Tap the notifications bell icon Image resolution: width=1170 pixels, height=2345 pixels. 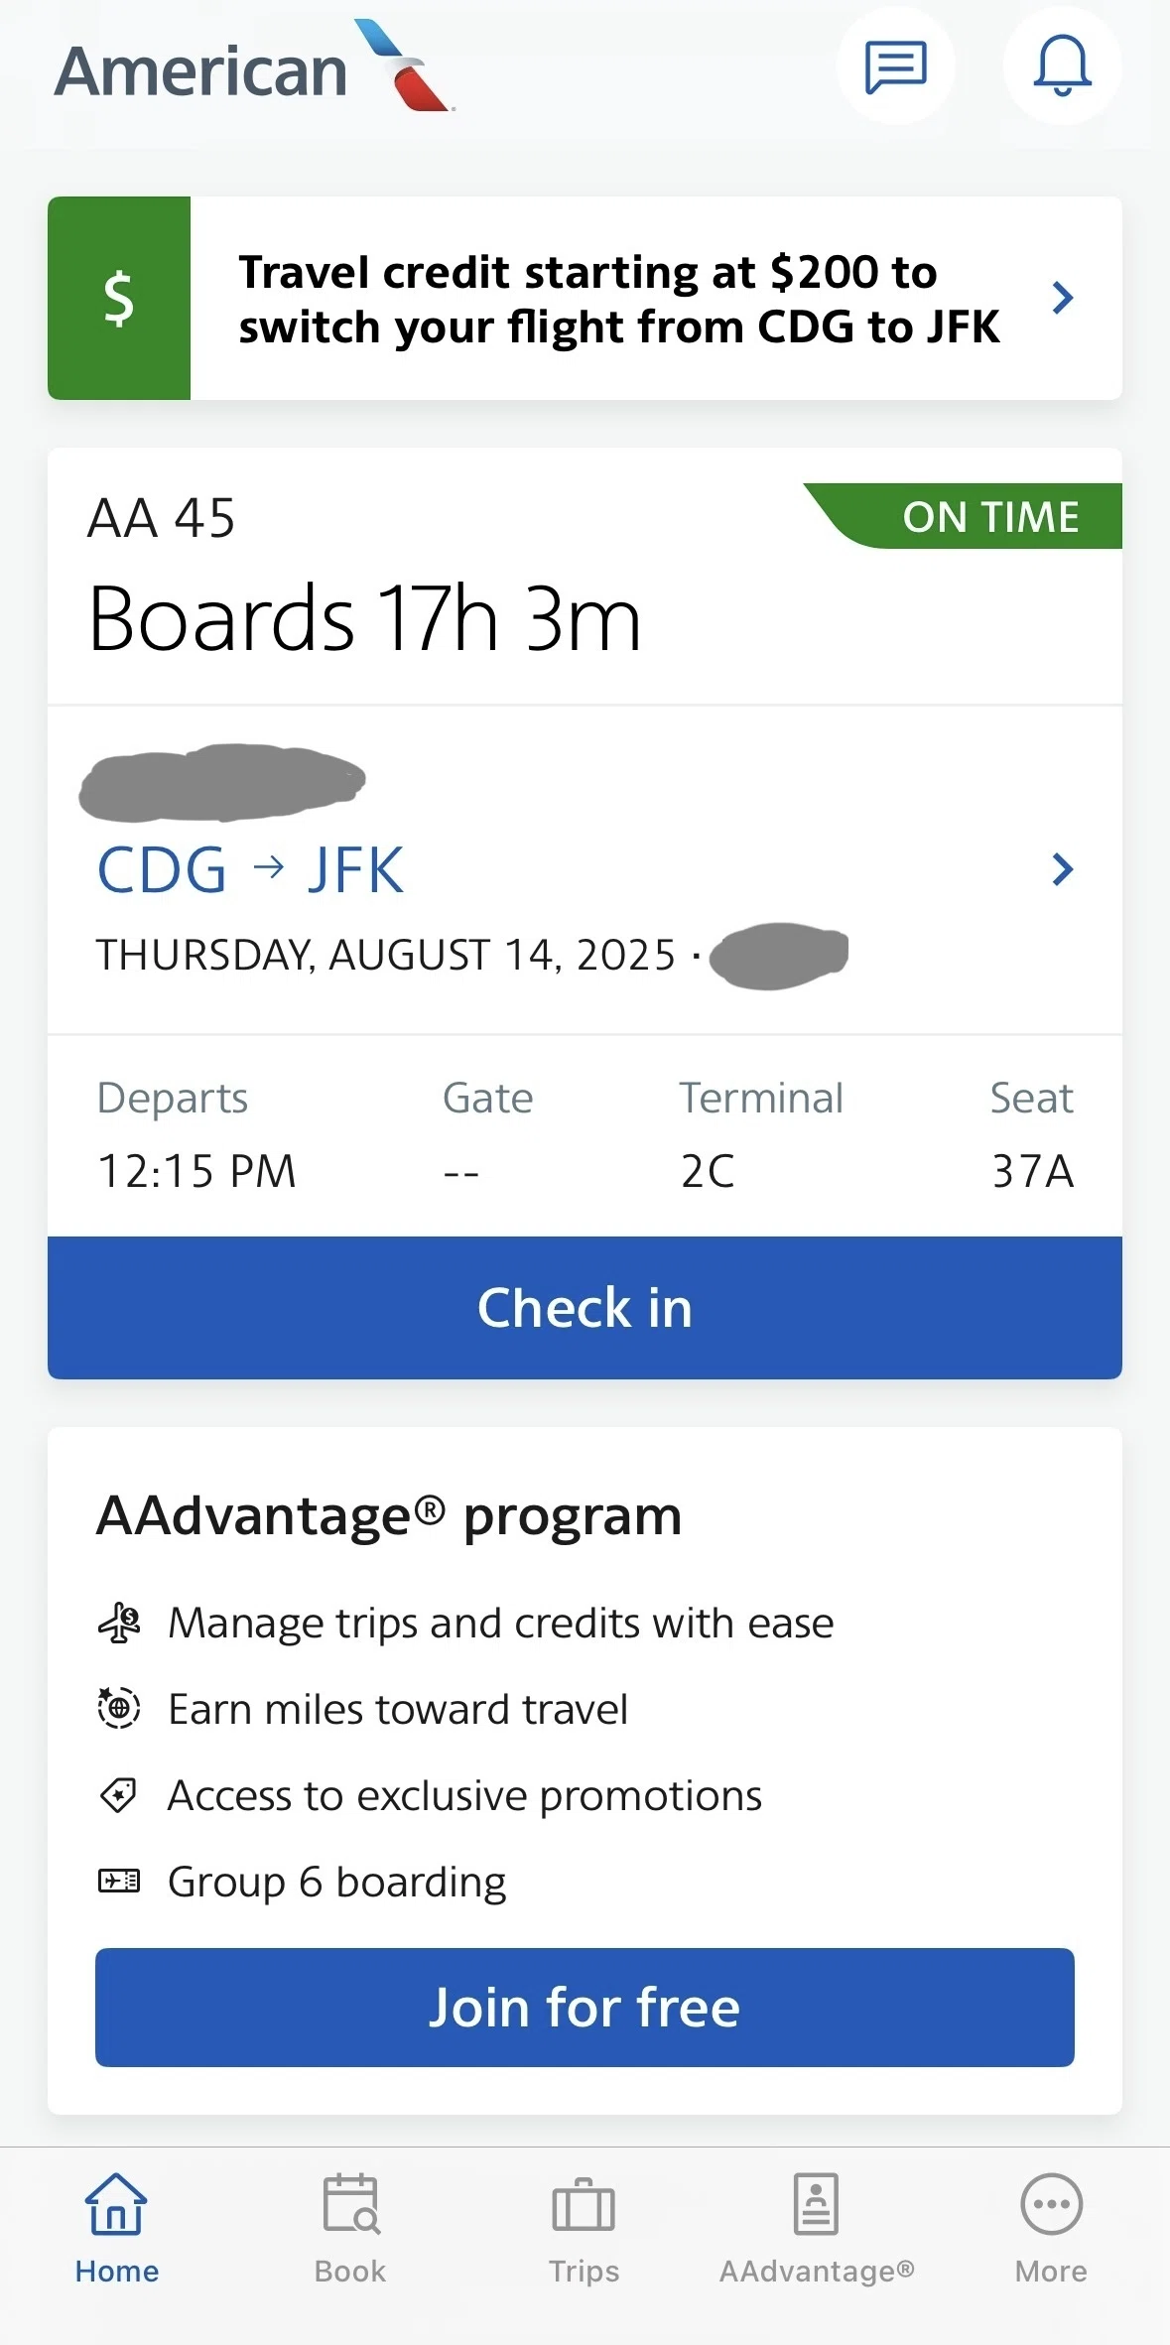(x=1062, y=66)
